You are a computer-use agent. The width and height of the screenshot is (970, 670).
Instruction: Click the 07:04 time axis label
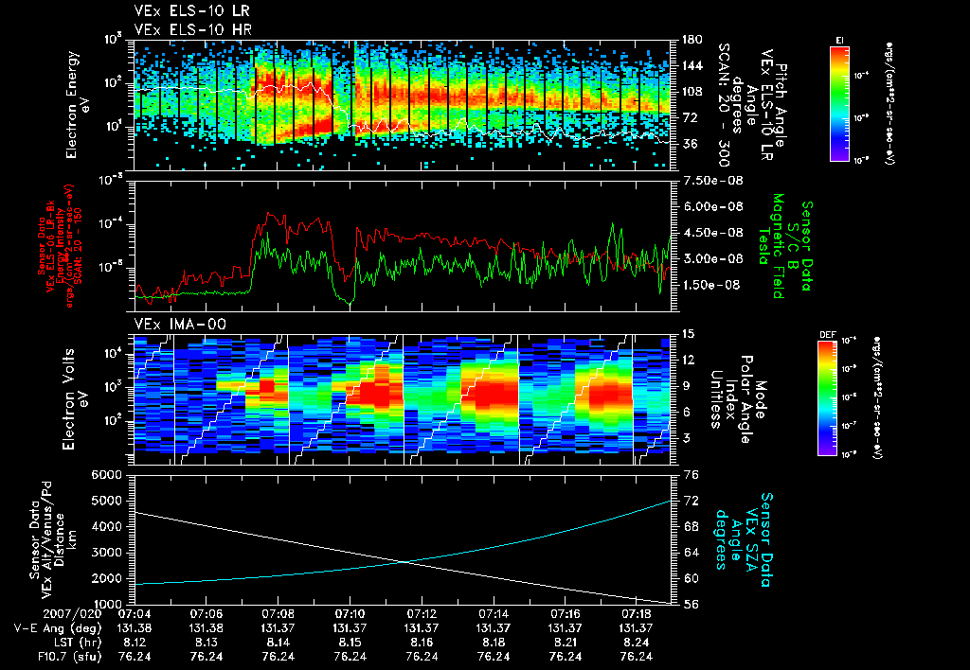135,615
